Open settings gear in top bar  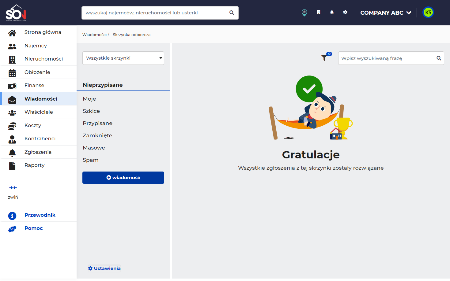click(345, 12)
